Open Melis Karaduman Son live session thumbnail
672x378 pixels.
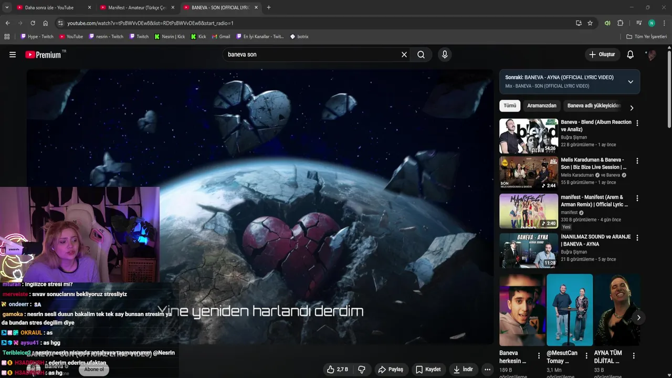click(529, 173)
